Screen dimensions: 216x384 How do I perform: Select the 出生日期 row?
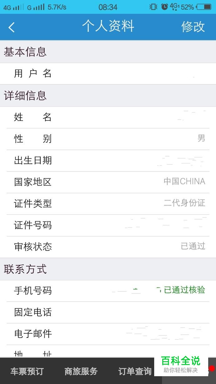point(108,160)
